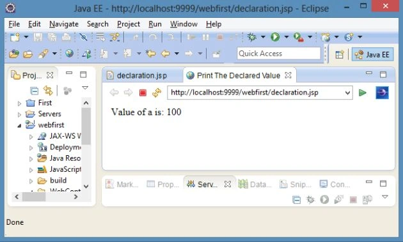Screen dimensions: 403x242
Task: Click the Quick Access search field
Action: click(279, 54)
